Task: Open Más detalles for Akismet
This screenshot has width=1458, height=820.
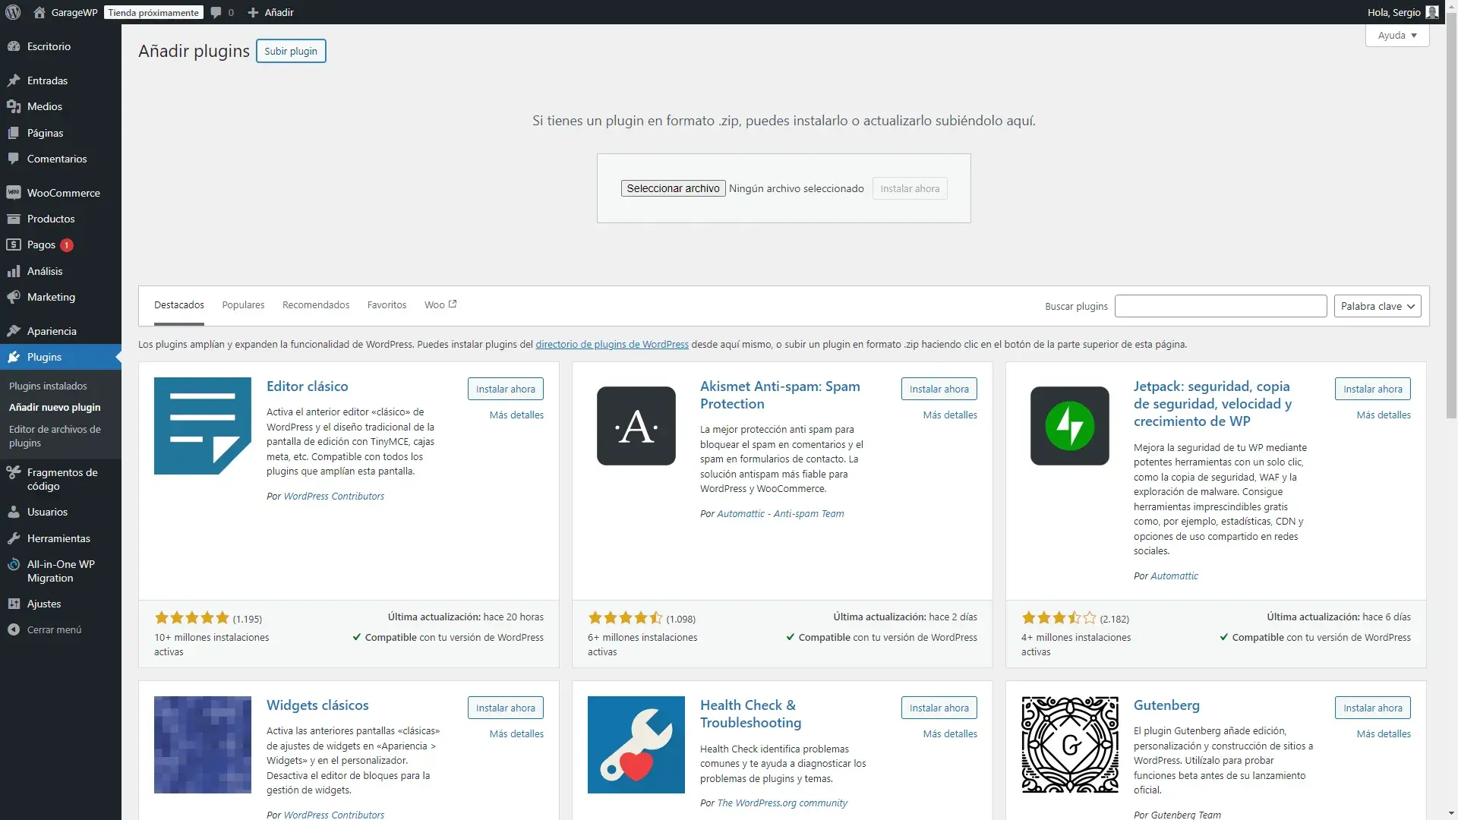Action: click(x=950, y=415)
